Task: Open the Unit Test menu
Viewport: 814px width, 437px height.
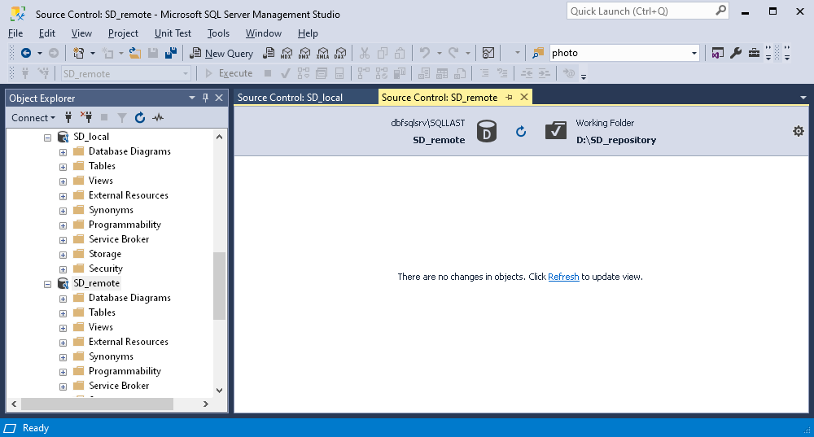Action: click(173, 33)
